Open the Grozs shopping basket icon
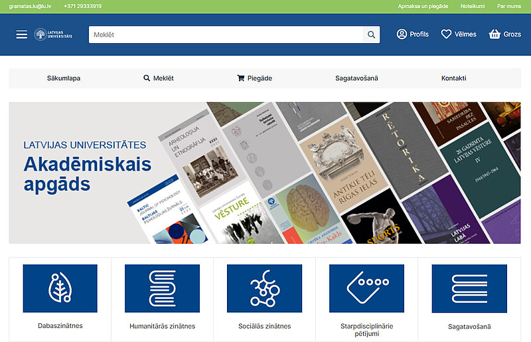Screen dimensions: 531x342 tap(494, 35)
